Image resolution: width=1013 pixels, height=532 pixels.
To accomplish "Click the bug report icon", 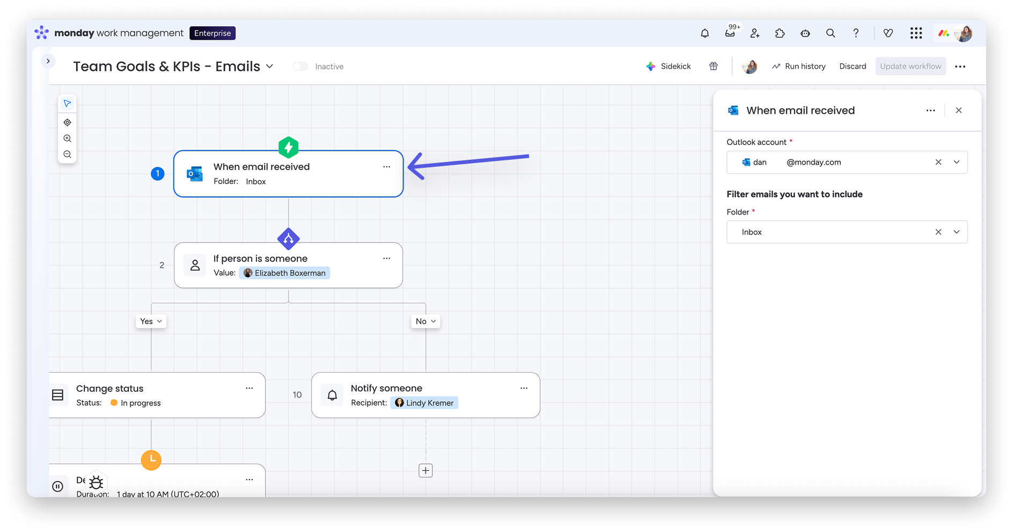I will [x=96, y=482].
